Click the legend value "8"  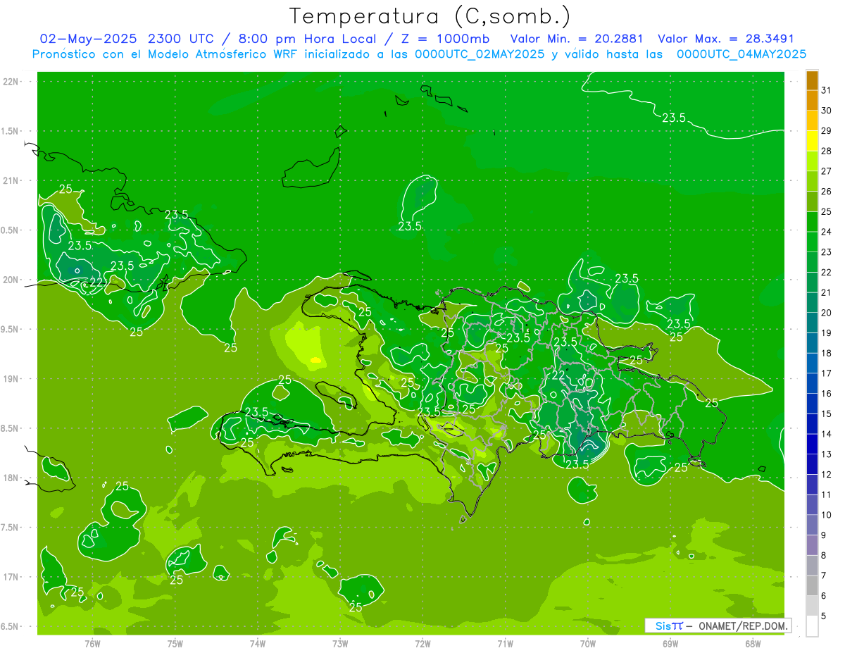click(x=824, y=556)
